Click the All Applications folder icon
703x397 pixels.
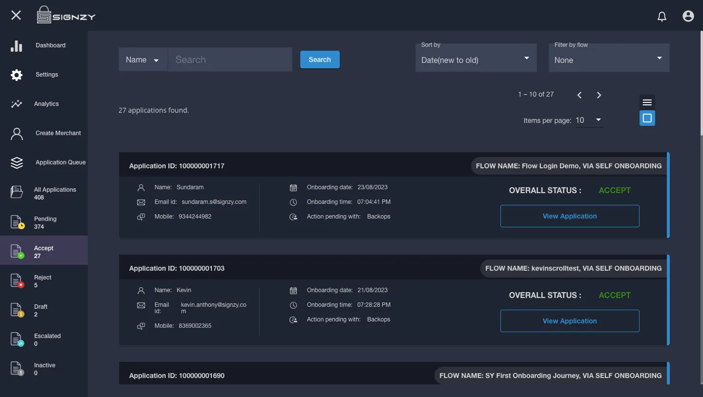(17, 192)
